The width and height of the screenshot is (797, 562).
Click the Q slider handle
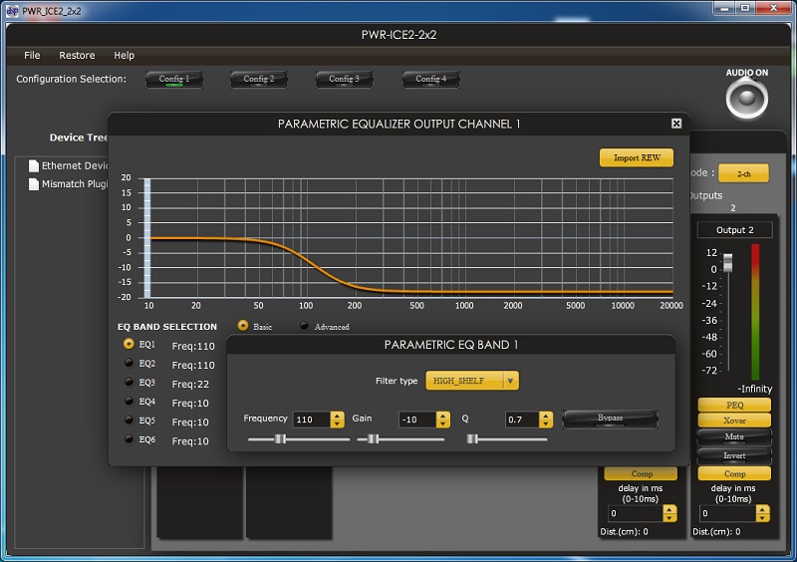click(x=472, y=438)
